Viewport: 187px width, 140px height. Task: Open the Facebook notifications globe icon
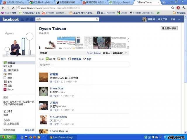32,20
